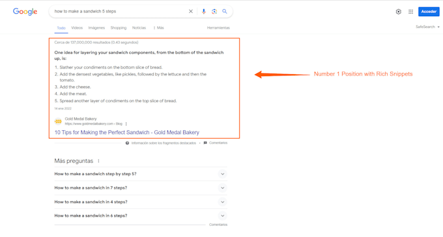The image size is (443, 237).
Task: Open settings gear icon
Action: (x=398, y=12)
